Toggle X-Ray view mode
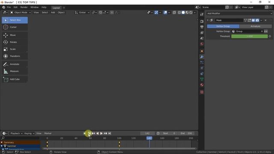 coord(174,12)
